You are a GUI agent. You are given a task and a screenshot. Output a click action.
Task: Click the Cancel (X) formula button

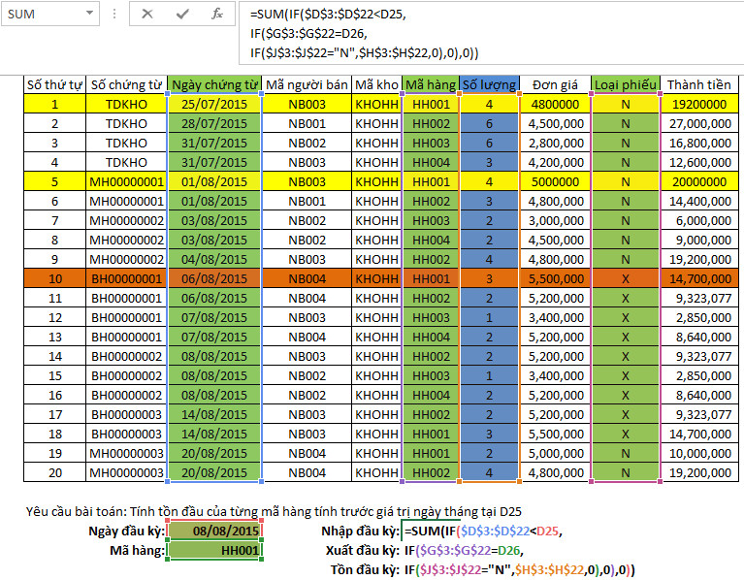tap(147, 15)
